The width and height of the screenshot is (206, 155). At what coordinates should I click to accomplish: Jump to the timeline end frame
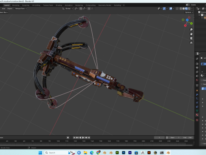(x=89, y=137)
